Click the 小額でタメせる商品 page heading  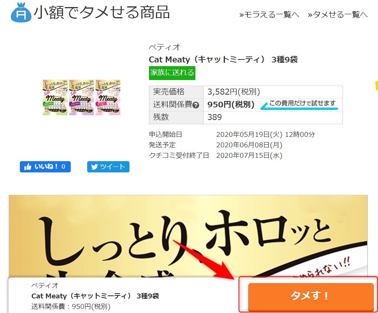(x=102, y=12)
